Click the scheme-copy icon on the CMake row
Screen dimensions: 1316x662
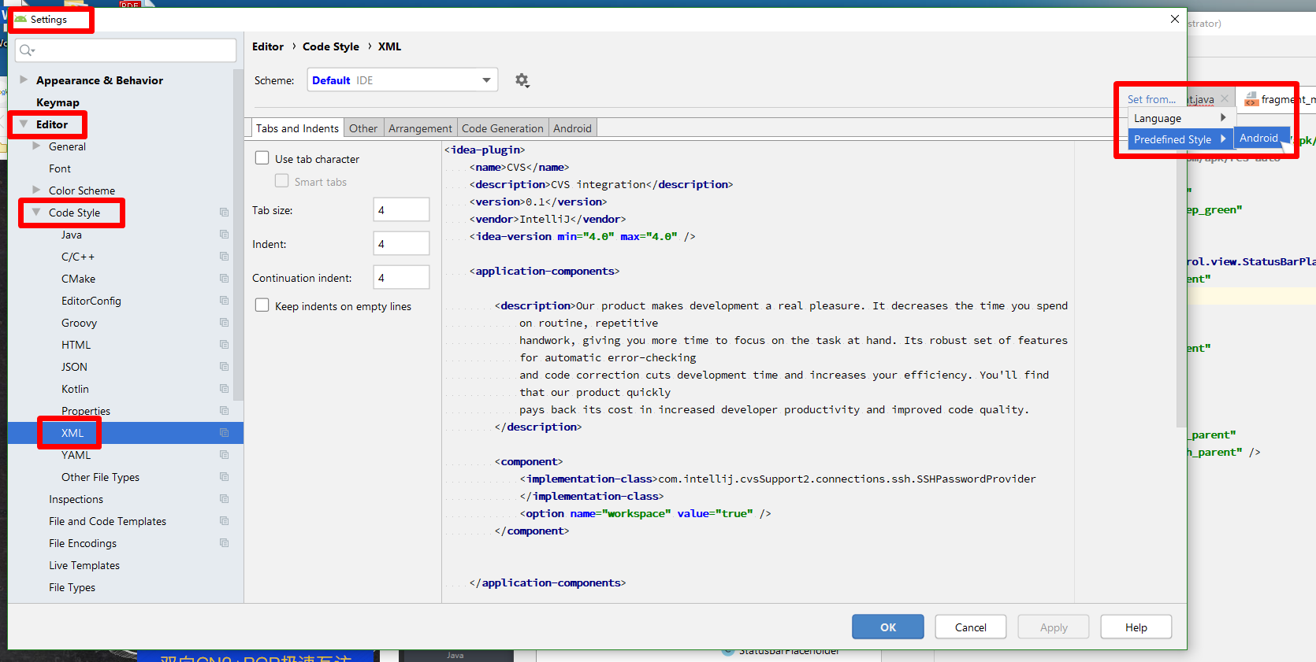pyautogui.click(x=224, y=279)
